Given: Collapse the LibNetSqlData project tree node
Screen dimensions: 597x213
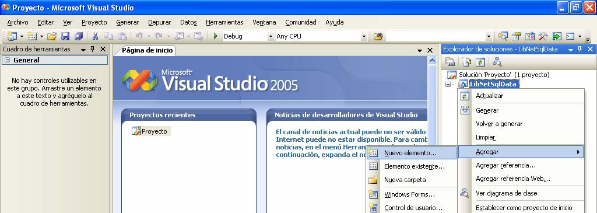Looking at the screenshot, I should point(448,84).
